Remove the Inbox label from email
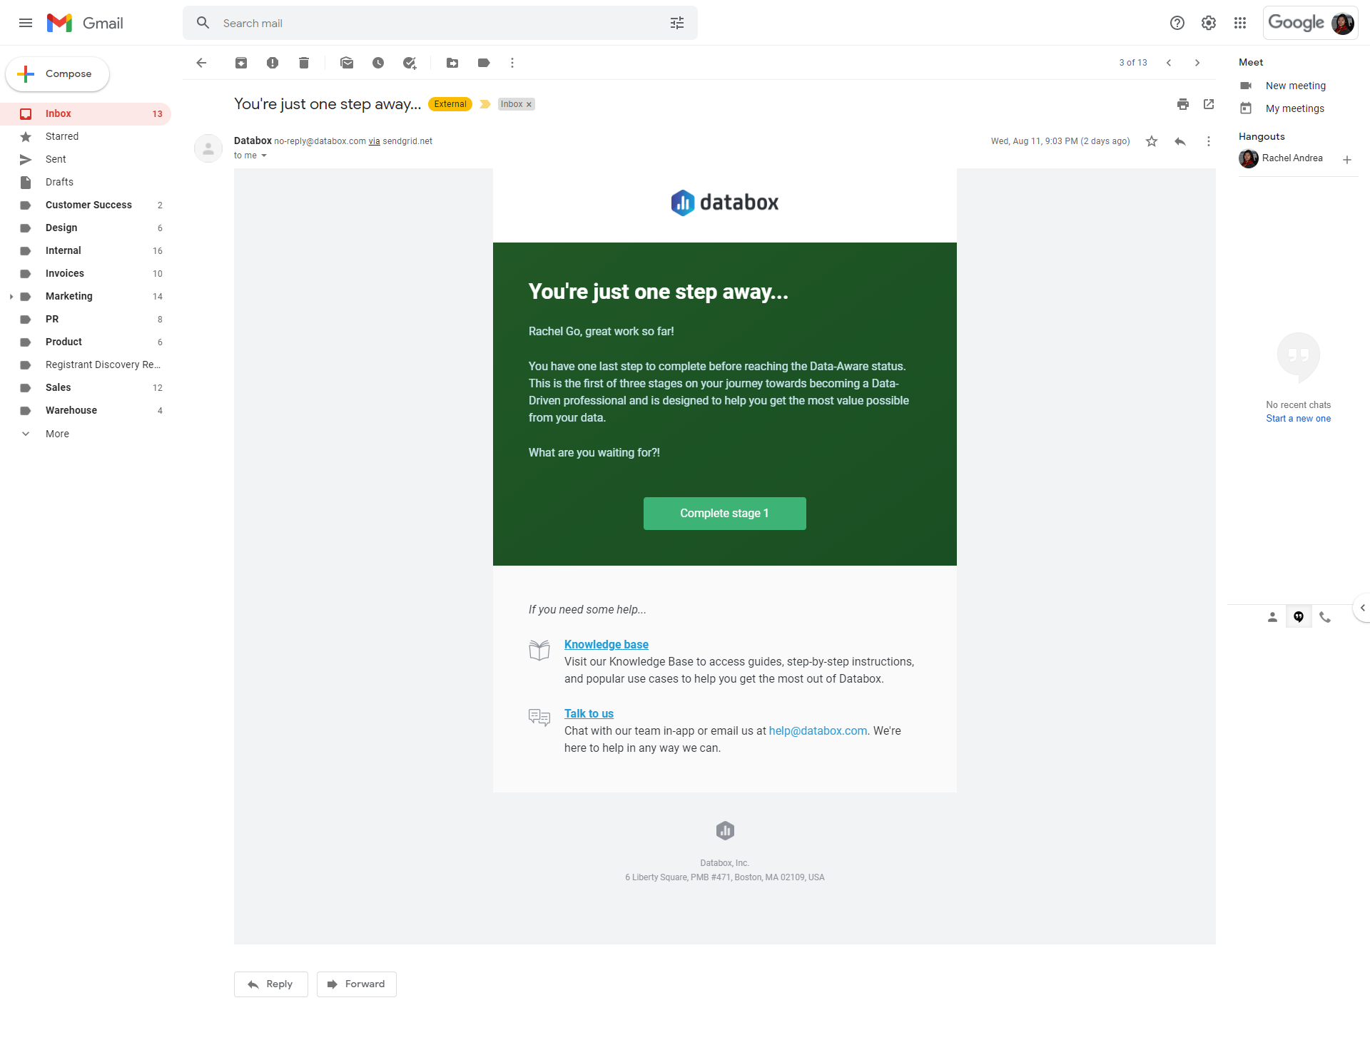The width and height of the screenshot is (1370, 1050). pos(529,105)
